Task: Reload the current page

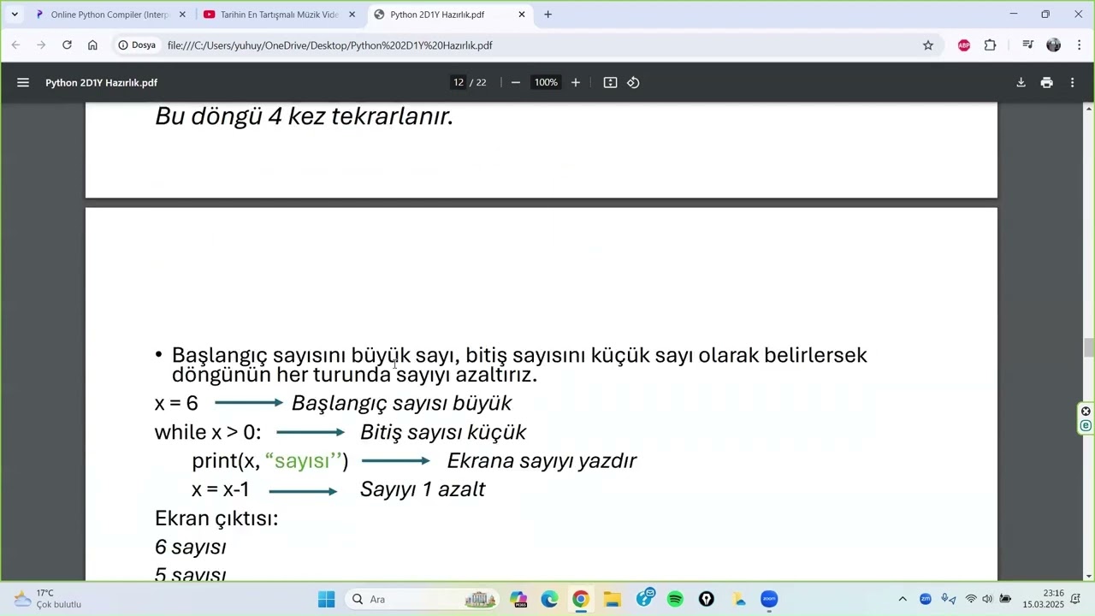Action: (x=67, y=45)
